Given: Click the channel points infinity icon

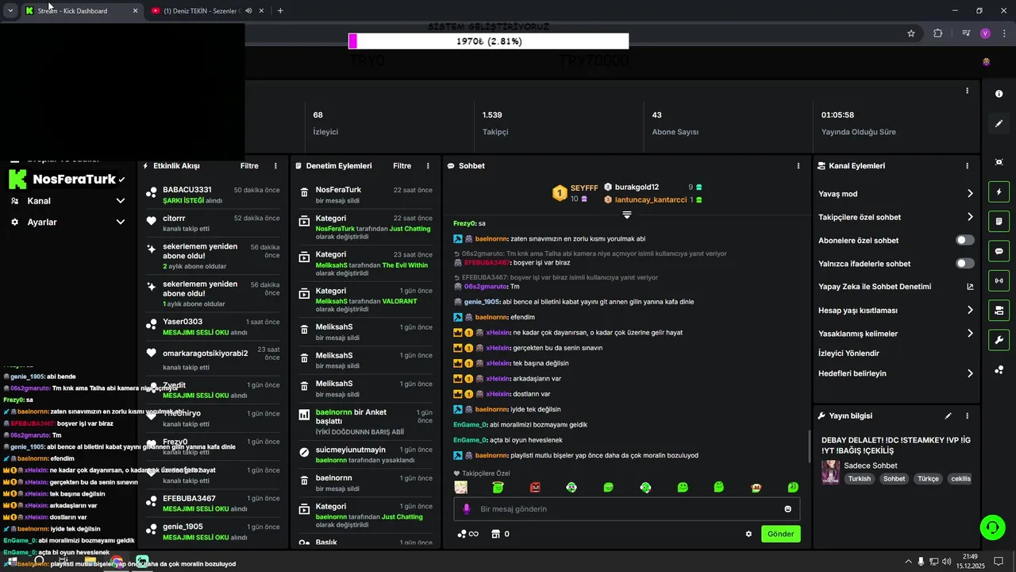Looking at the screenshot, I should click(468, 534).
